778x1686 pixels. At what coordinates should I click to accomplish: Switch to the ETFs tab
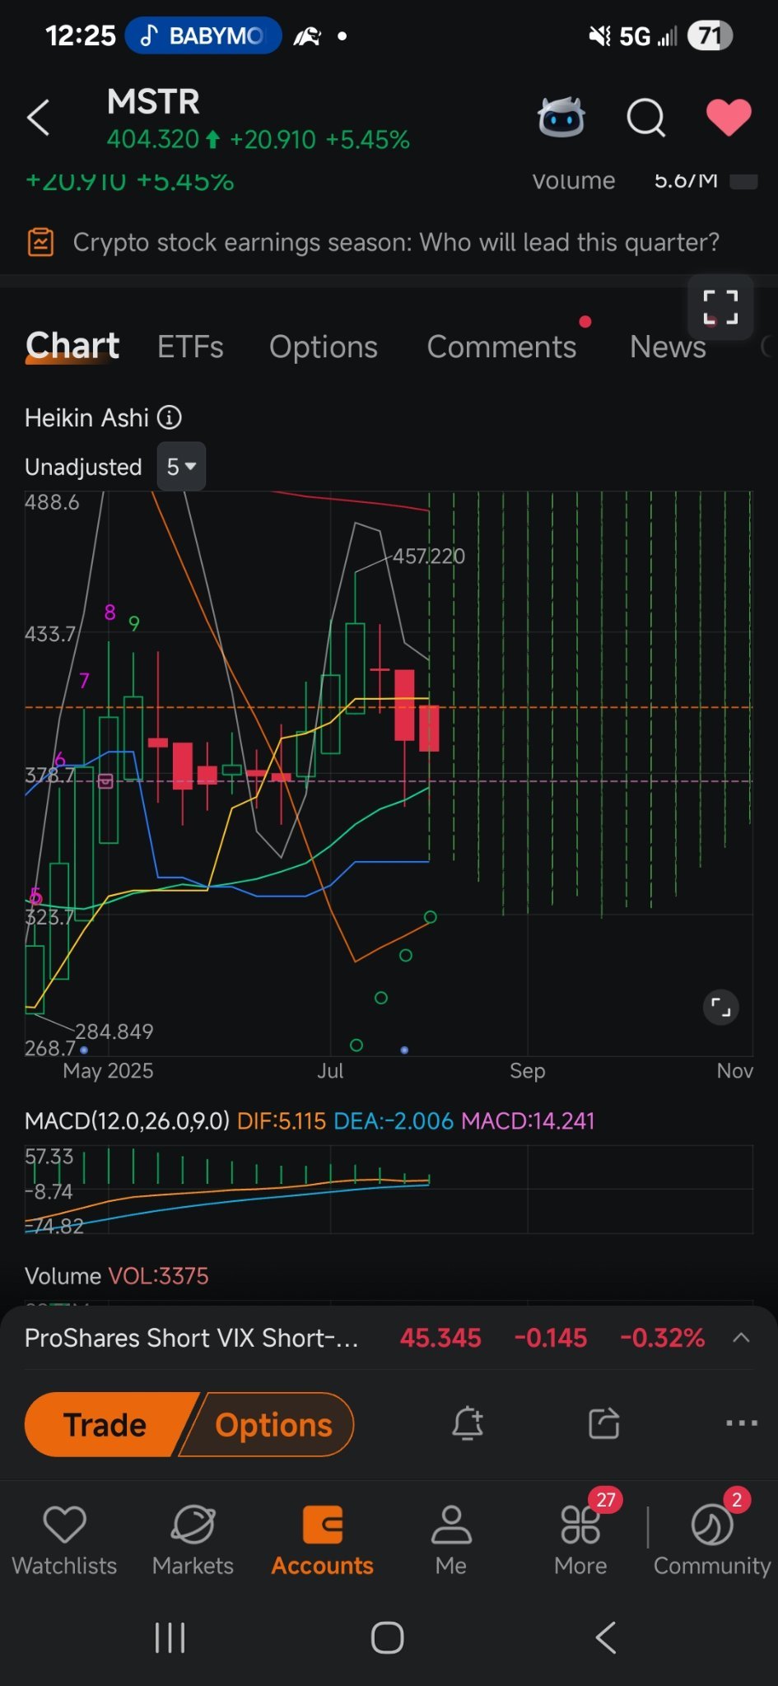pyautogui.click(x=190, y=347)
